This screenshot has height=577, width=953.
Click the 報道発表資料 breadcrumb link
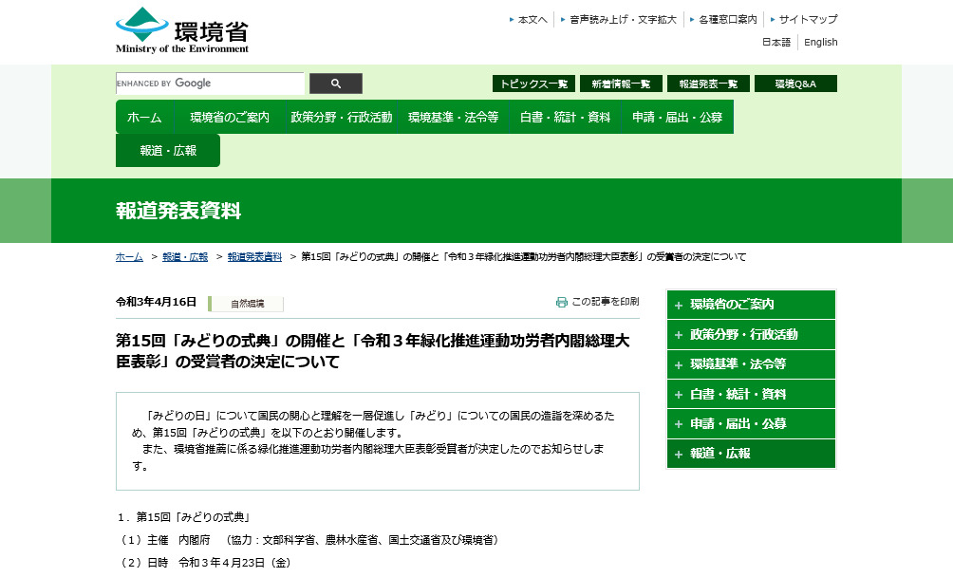click(x=254, y=257)
